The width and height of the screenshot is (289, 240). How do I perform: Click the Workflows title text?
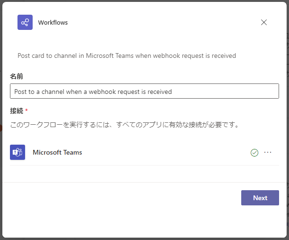[x=53, y=23]
